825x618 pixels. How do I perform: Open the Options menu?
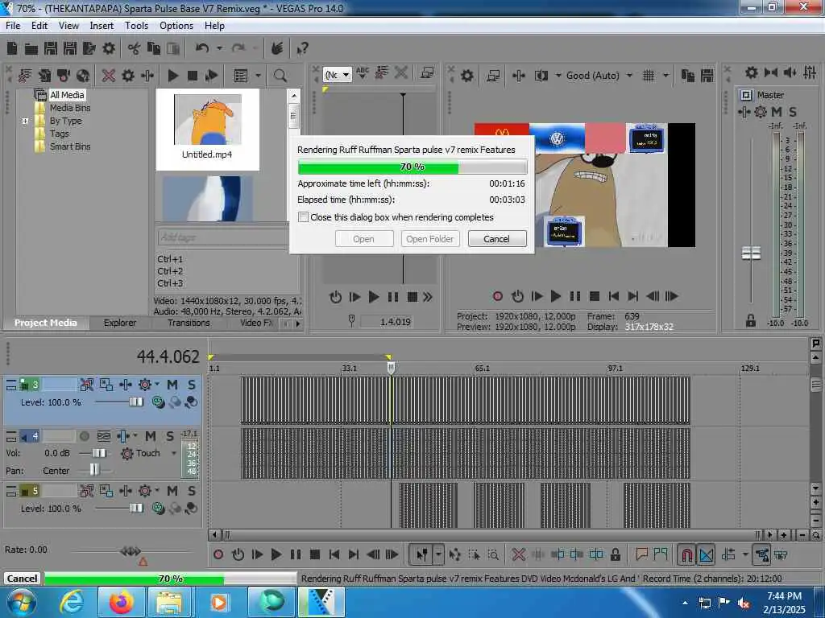click(176, 25)
